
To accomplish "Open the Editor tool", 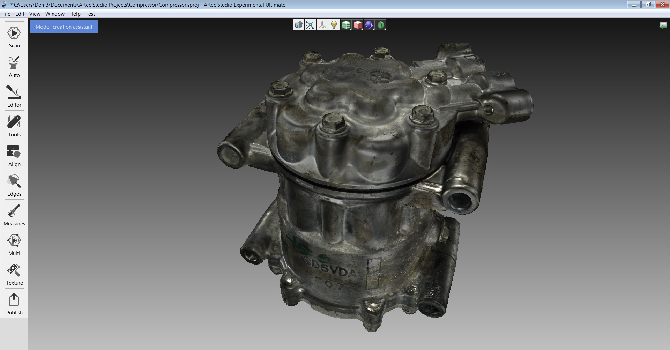I will pyautogui.click(x=14, y=96).
